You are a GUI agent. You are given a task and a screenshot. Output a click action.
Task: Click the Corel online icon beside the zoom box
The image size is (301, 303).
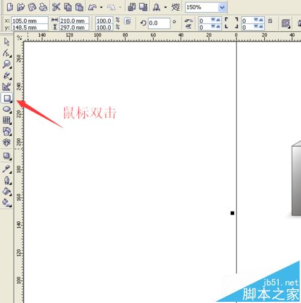[176, 7]
